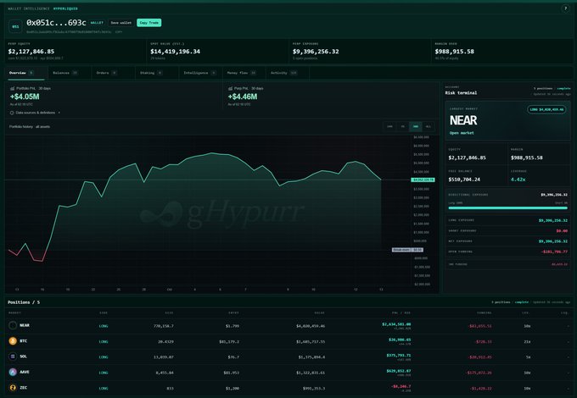Click the BTC market name in positions
Screen dimensions: 577x398
click(x=23, y=341)
